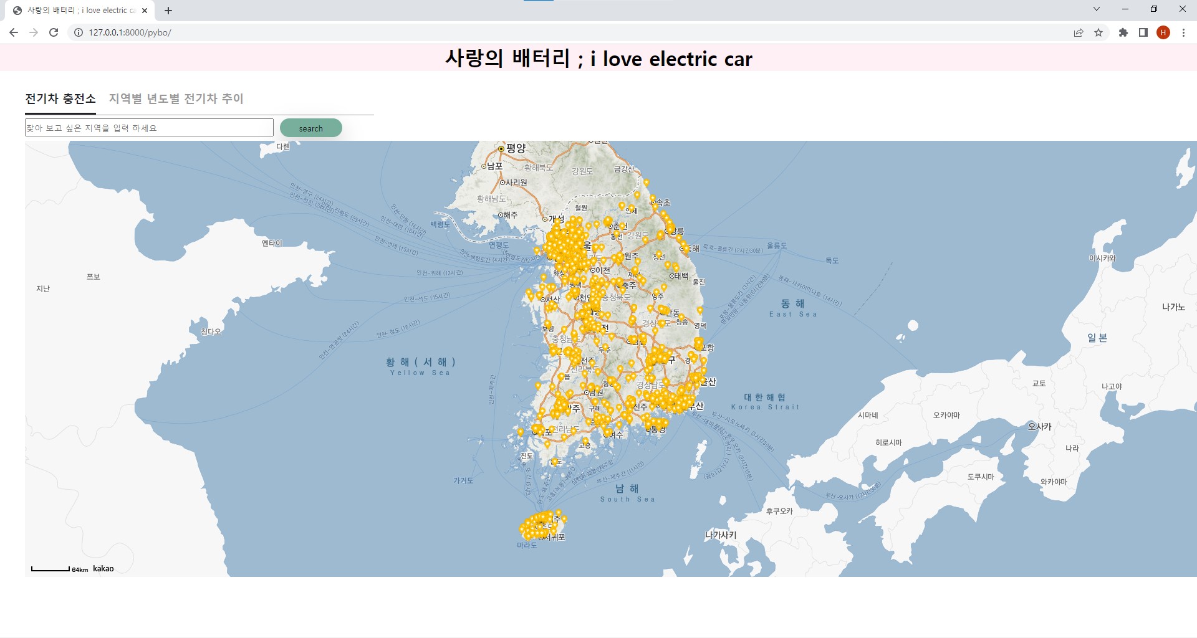Toggle the browser side panel
The image size is (1197, 638).
click(x=1143, y=32)
